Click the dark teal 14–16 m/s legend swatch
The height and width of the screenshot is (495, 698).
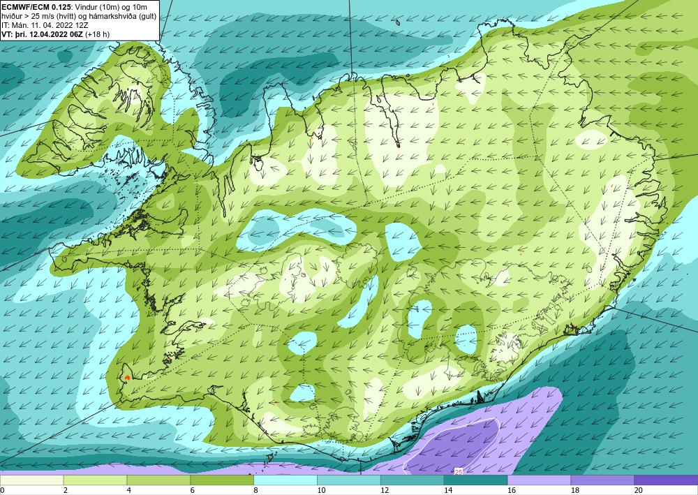(x=475, y=480)
